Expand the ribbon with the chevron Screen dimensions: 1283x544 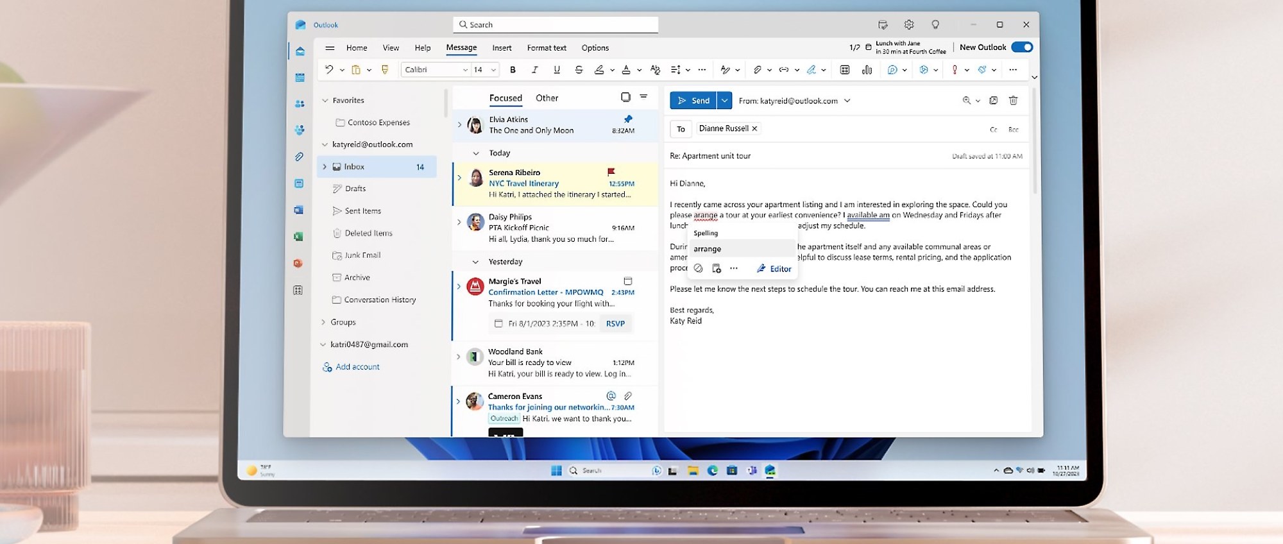[x=1034, y=77]
